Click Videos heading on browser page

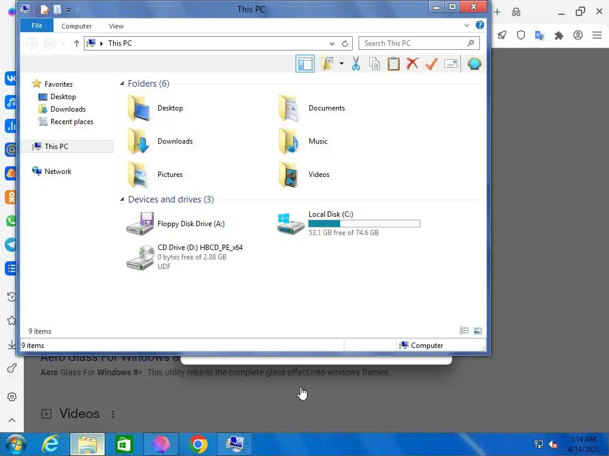[80, 414]
